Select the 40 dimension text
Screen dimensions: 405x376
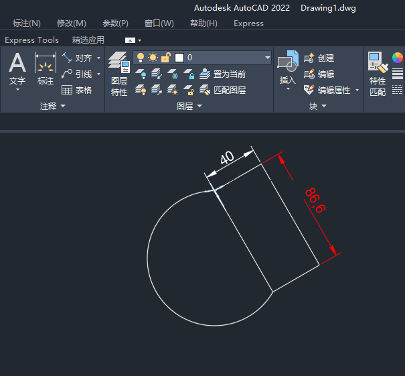tap(227, 158)
